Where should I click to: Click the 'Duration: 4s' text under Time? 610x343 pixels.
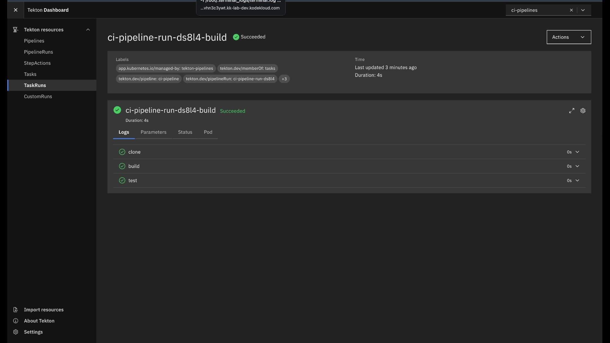pos(369,75)
